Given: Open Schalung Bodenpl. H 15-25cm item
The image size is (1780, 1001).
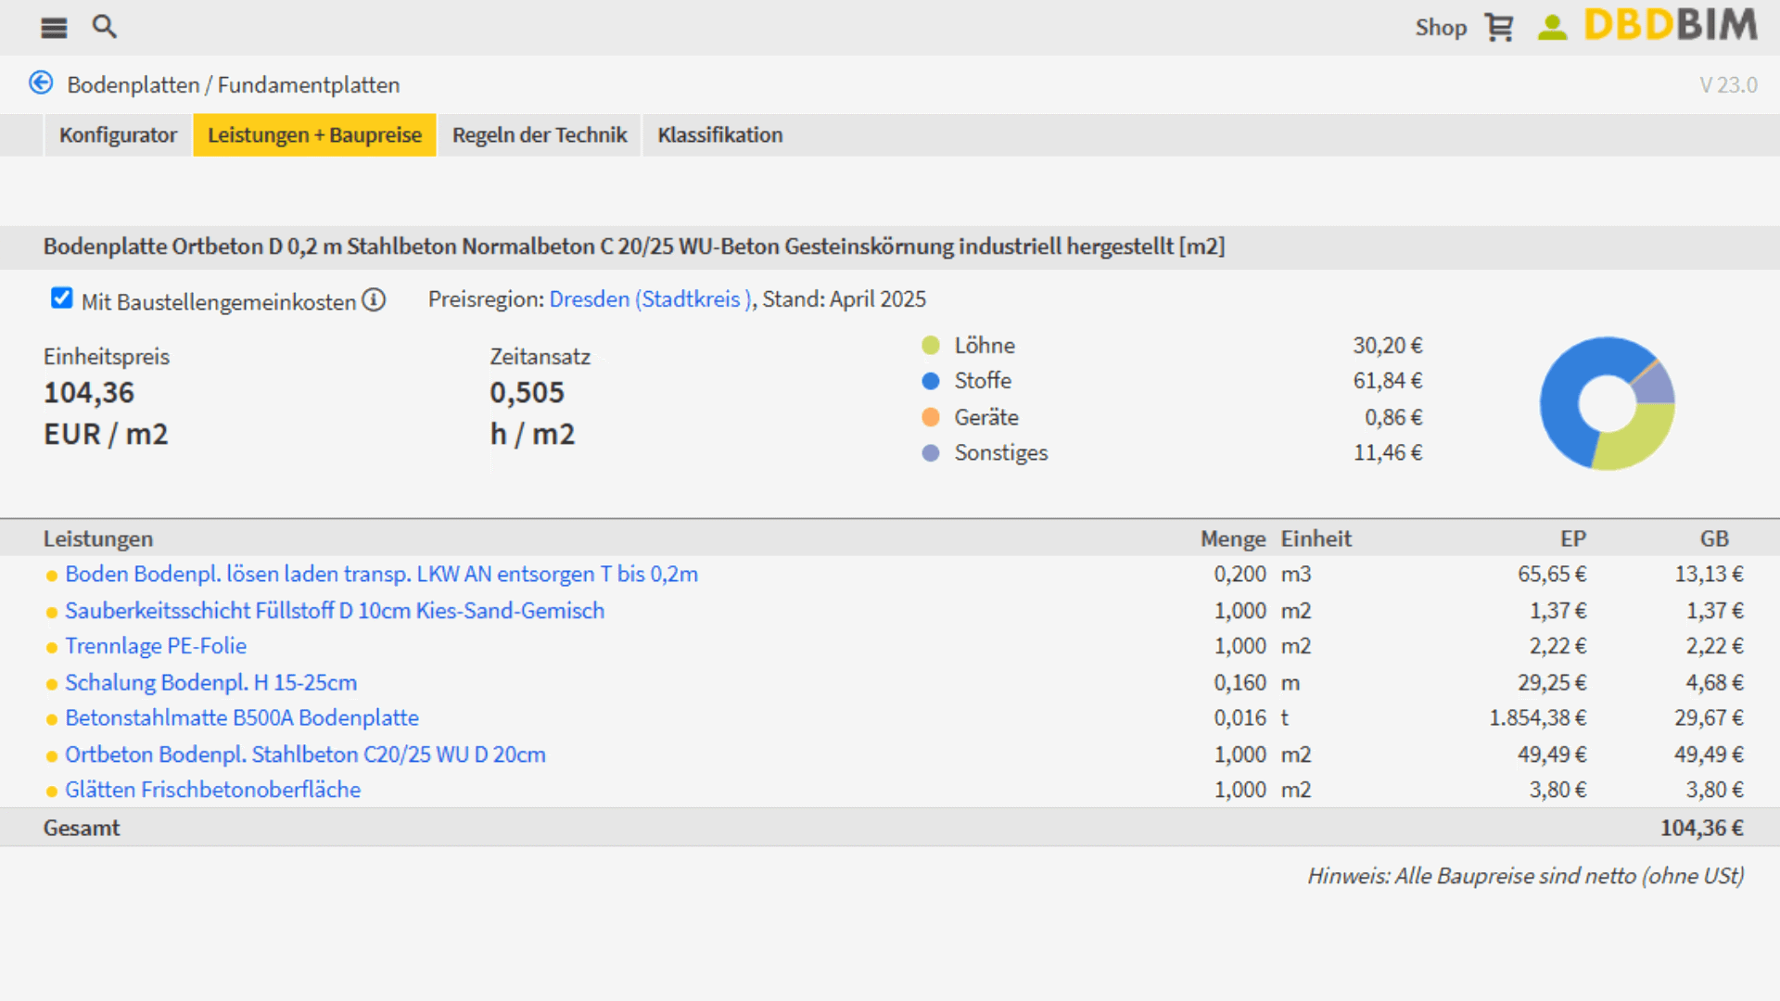Looking at the screenshot, I should click(210, 683).
